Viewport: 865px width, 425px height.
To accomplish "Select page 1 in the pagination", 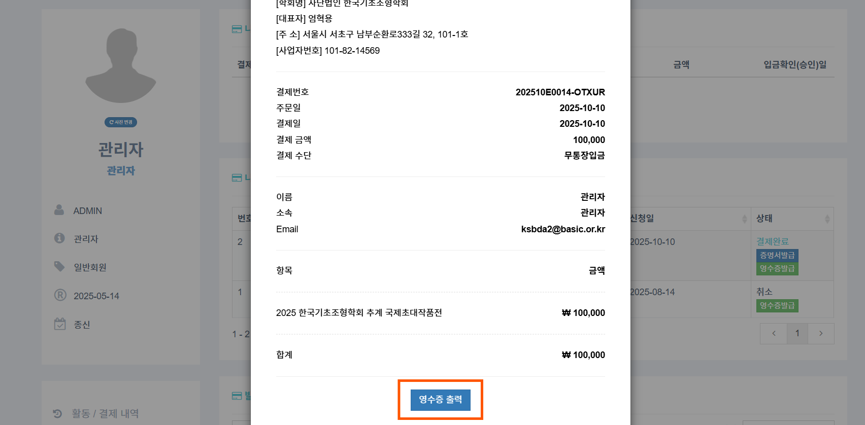I will 797,333.
